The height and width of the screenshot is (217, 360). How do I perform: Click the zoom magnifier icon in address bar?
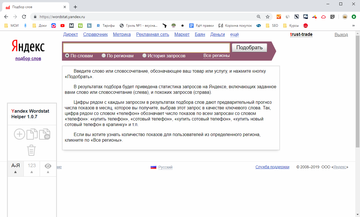[258, 17]
